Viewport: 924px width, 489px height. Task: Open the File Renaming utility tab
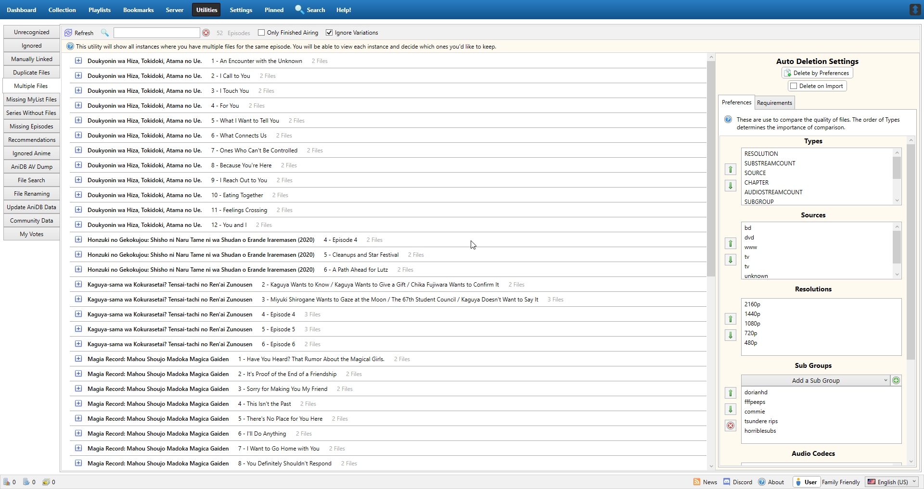point(31,194)
